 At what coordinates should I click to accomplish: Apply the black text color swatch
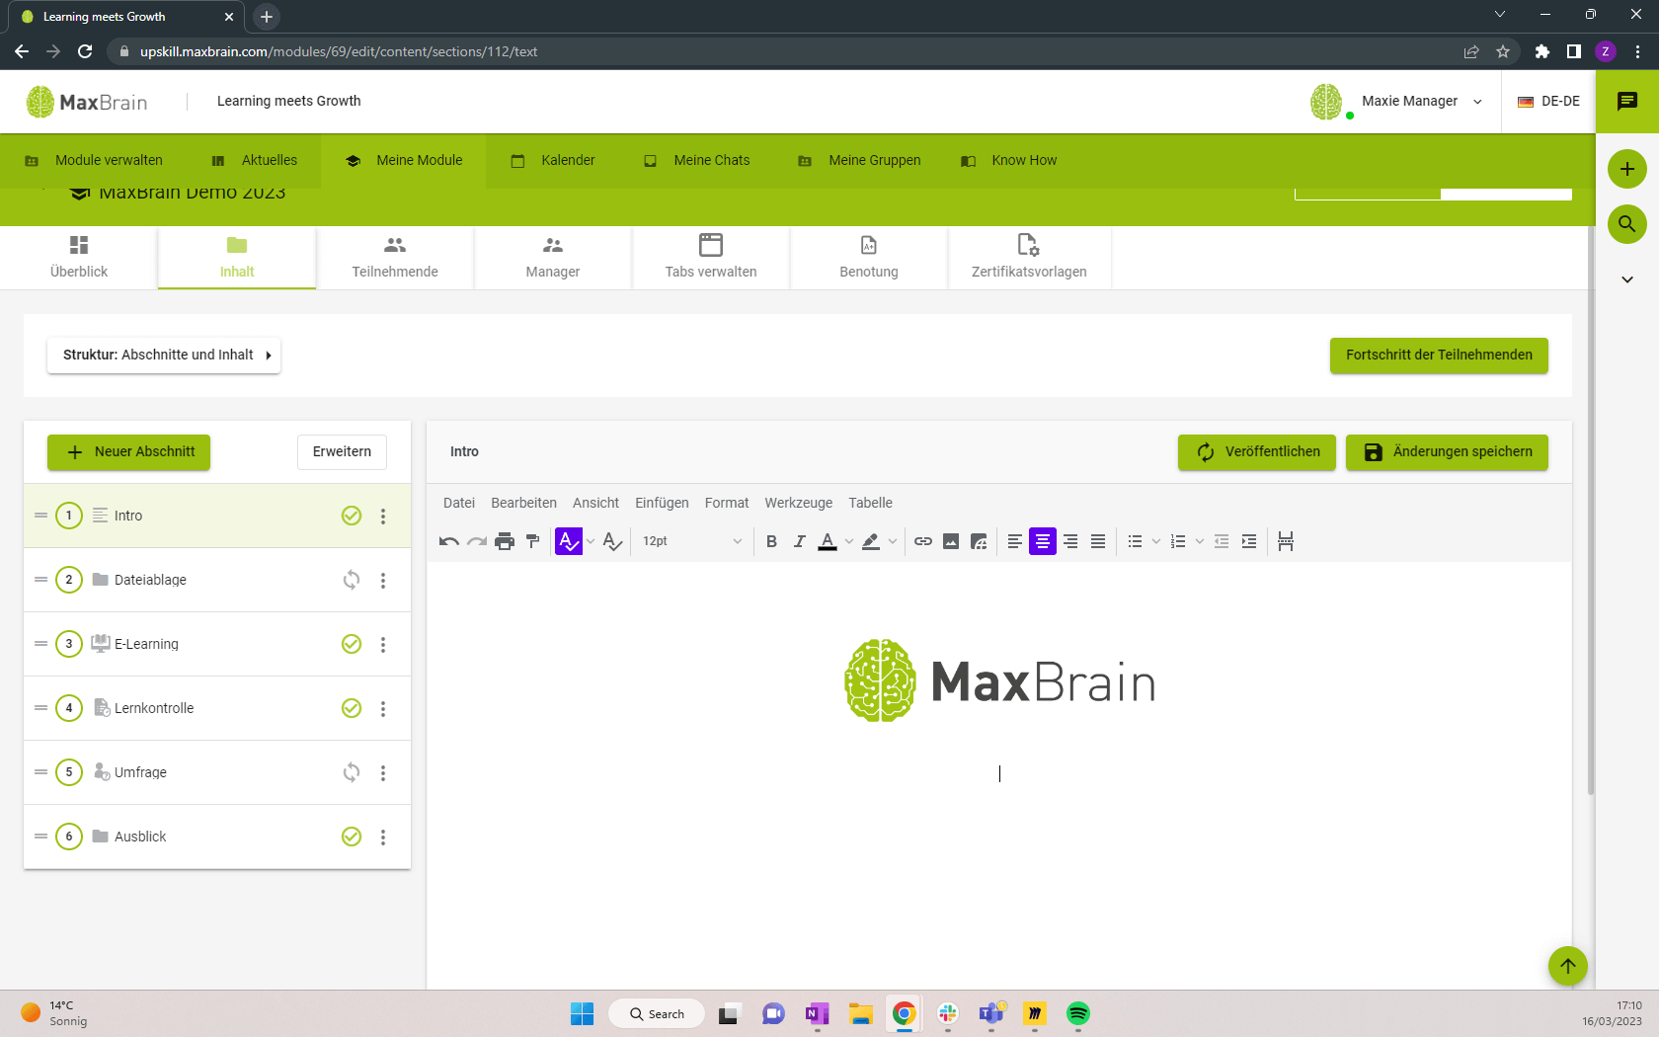[828, 541]
